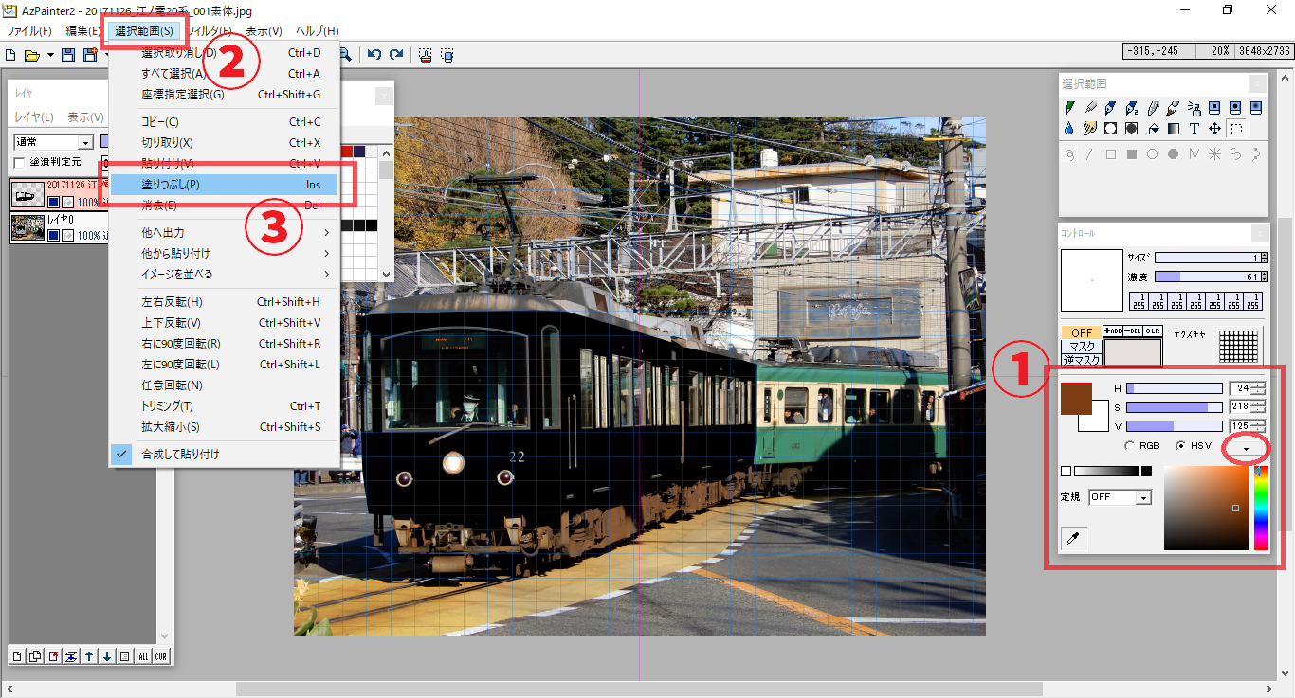Screen dimensions: 1295x698
Task: Expand the イメージを並べる submenu
Action: 224,275
